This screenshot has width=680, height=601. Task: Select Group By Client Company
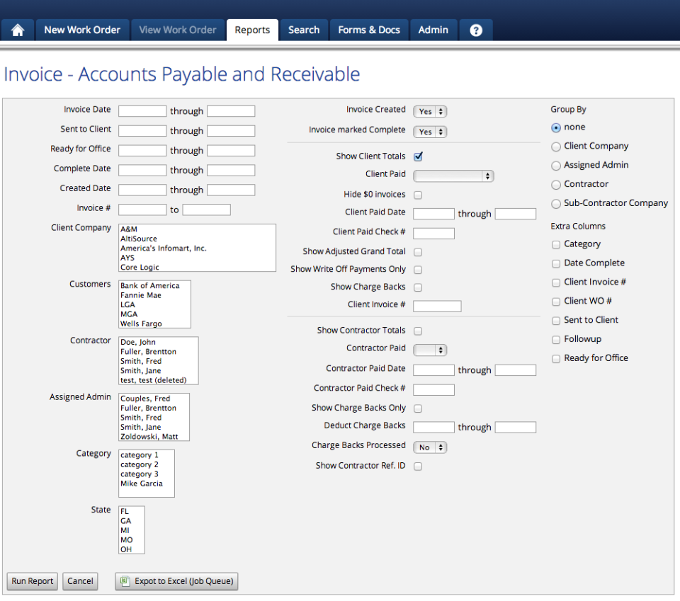(556, 146)
